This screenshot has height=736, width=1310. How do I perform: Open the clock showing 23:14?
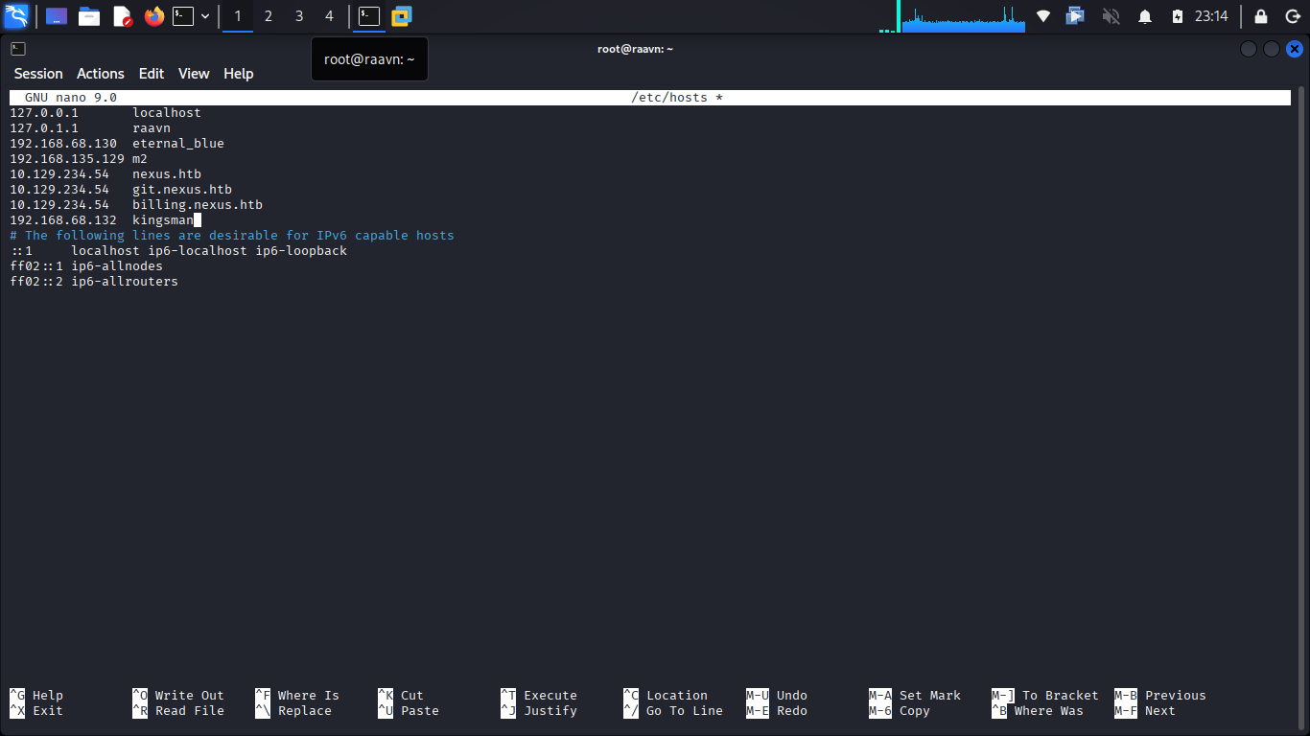pyautogui.click(x=1211, y=16)
